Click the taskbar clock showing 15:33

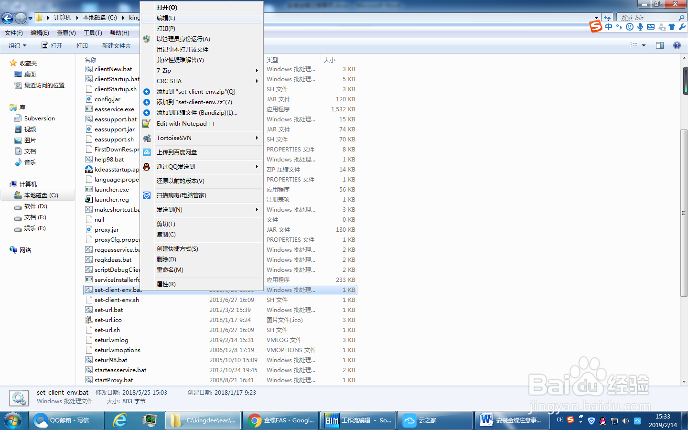(x=663, y=417)
